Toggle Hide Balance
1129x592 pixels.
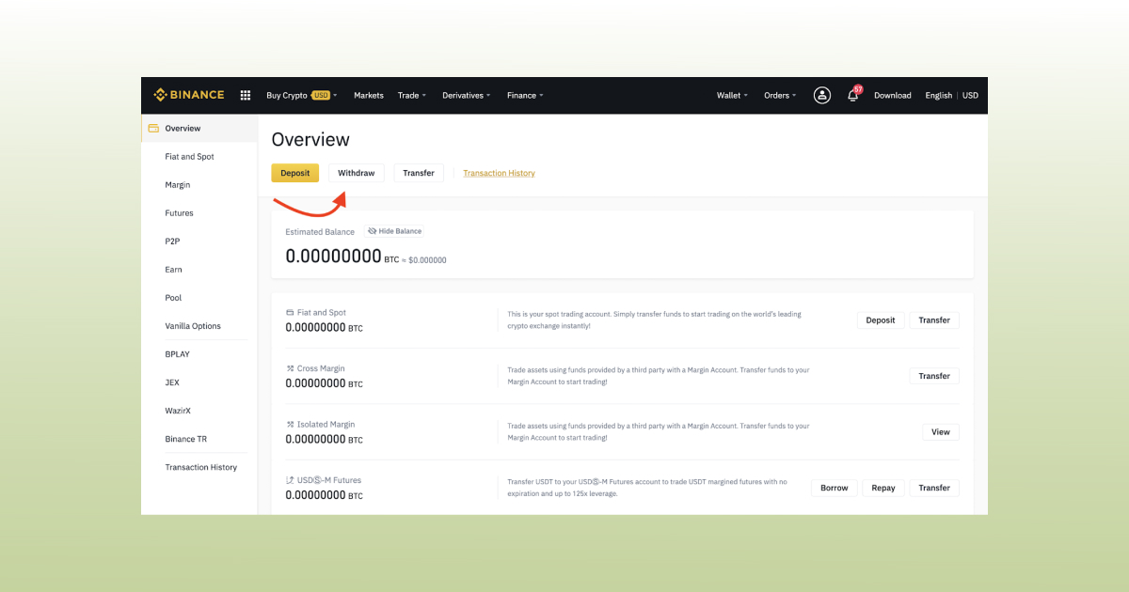point(394,231)
